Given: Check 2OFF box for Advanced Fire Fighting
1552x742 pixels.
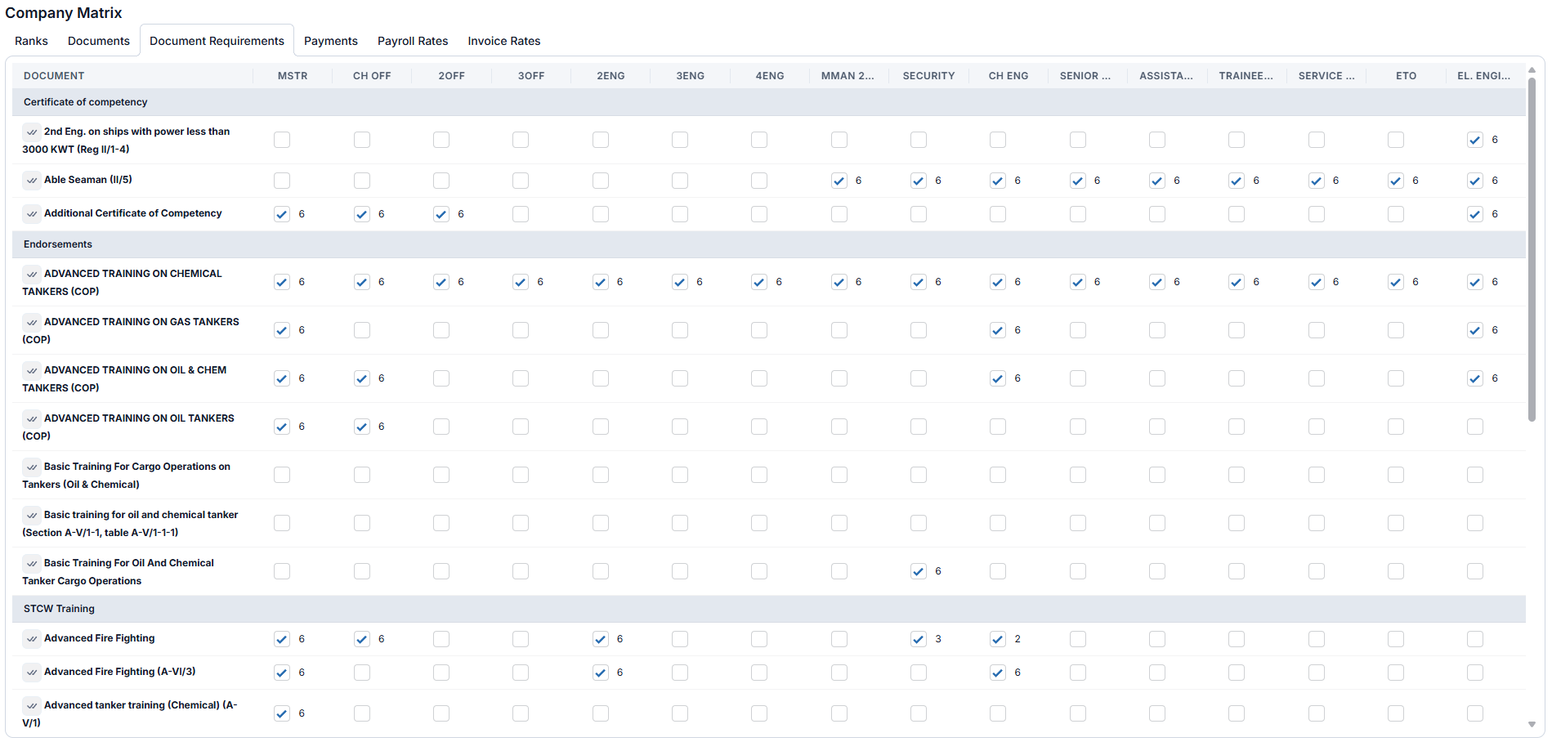Looking at the screenshot, I should [441, 639].
